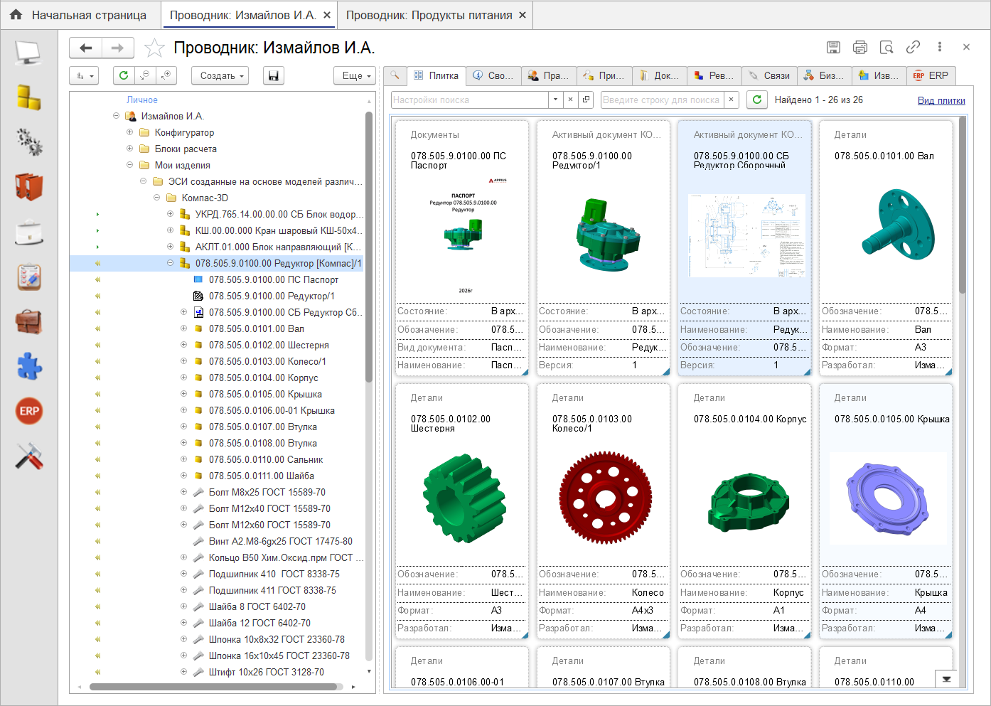Open the clipboard checklist sidebar icon
The image size is (991, 706).
click(x=28, y=277)
